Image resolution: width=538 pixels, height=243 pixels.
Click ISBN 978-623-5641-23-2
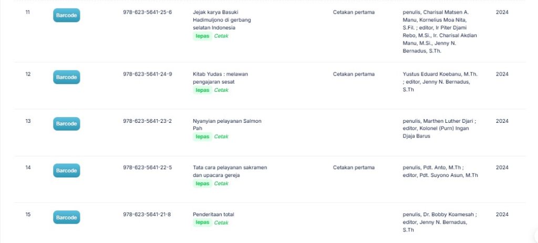click(x=147, y=121)
